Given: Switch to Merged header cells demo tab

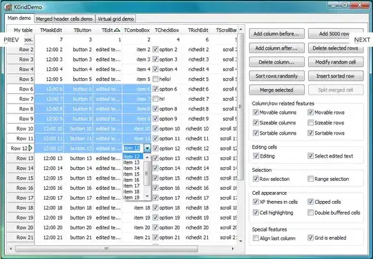Looking at the screenshot, I should click(64, 19).
